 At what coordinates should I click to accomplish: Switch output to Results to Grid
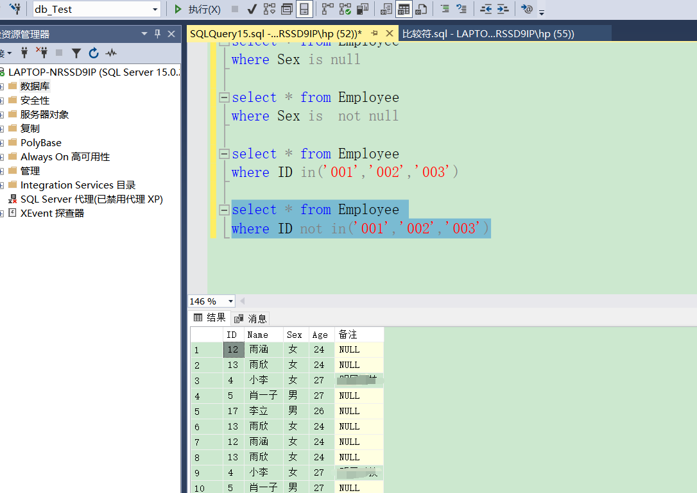pos(404,9)
